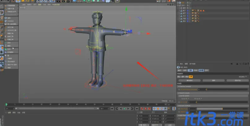Jump to the start of timeline
The image size is (250, 126).
112,109
